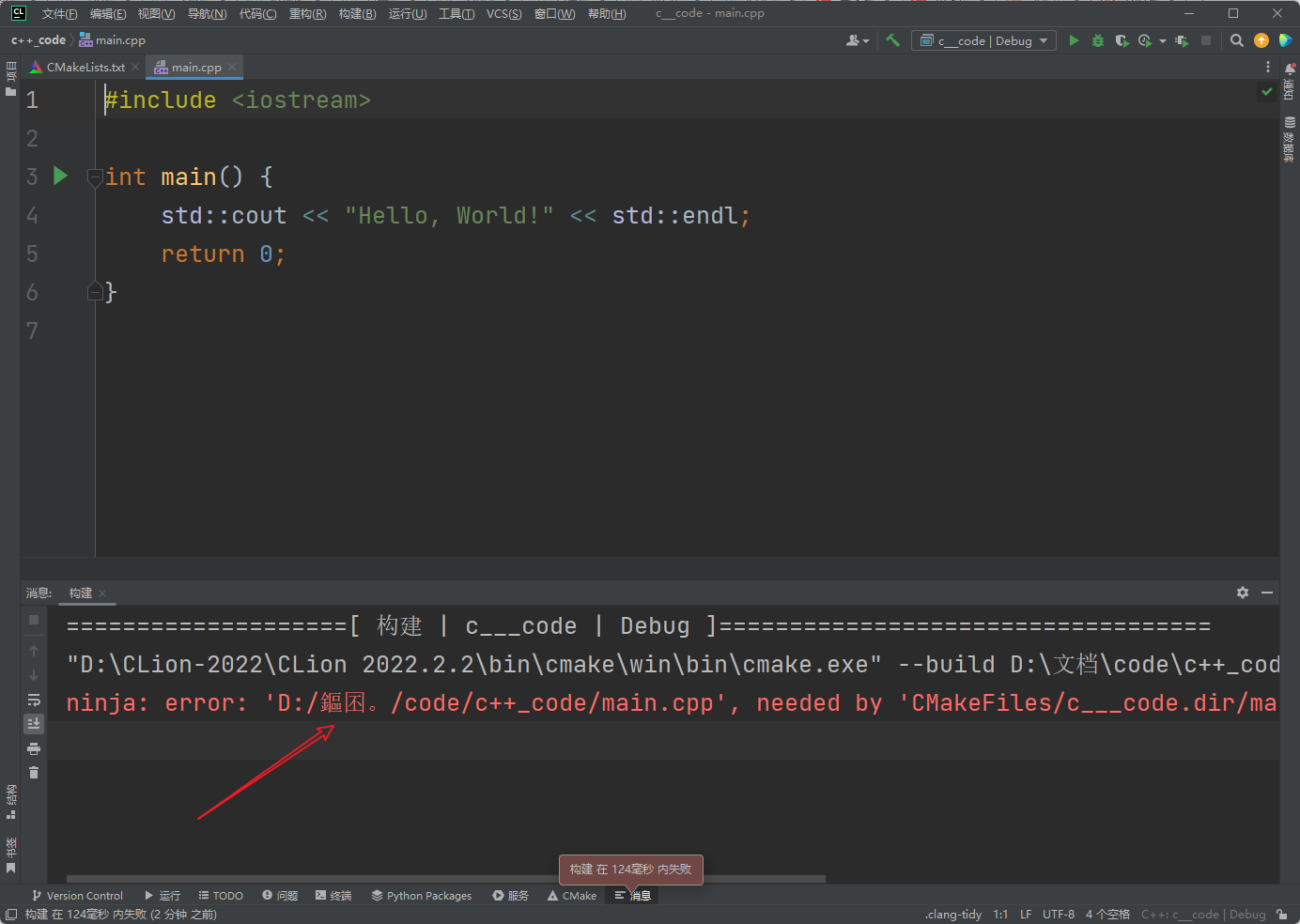Open the 问题 Problems tool window
Image resolution: width=1300 pixels, height=924 pixels.
tap(280, 895)
